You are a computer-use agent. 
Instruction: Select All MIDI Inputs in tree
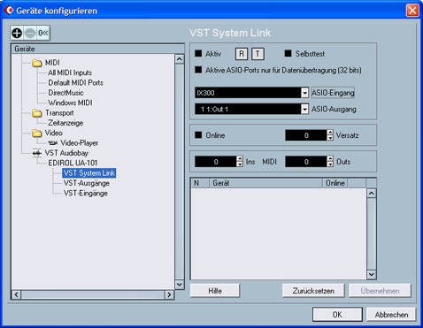(70, 72)
